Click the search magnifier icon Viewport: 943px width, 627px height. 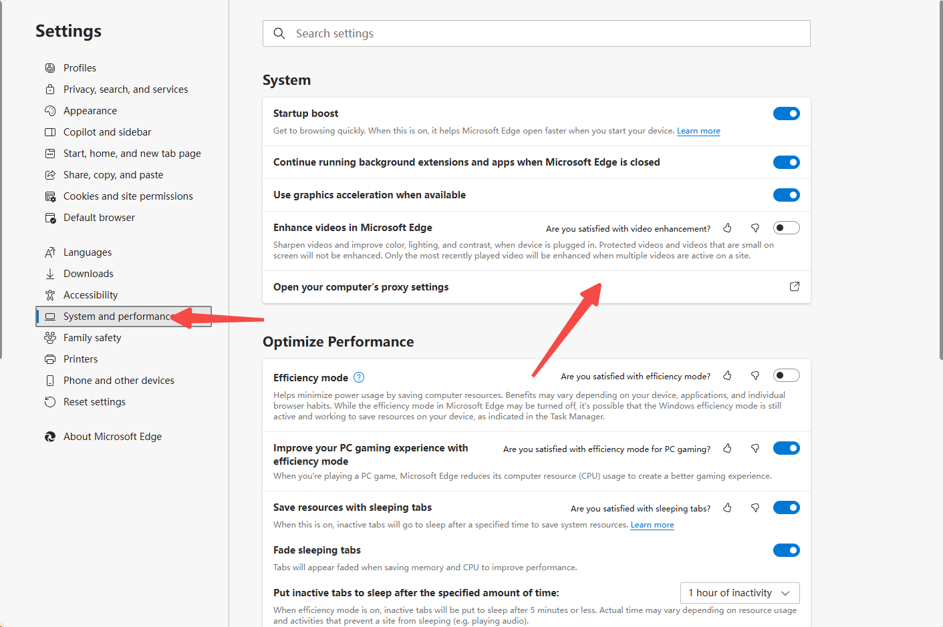[279, 33]
